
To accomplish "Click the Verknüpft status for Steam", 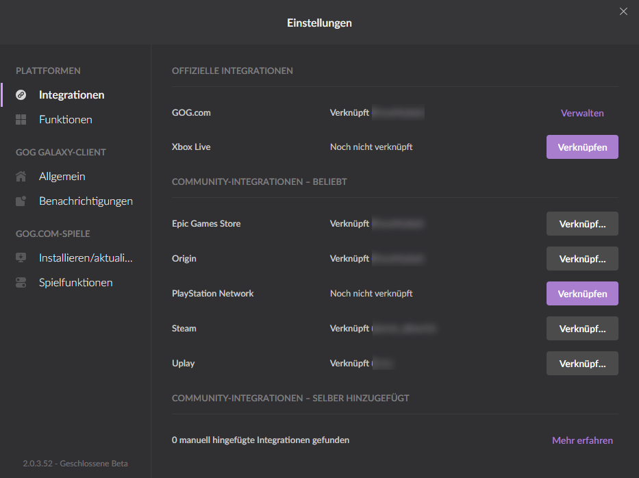I will click(x=349, y=328).
